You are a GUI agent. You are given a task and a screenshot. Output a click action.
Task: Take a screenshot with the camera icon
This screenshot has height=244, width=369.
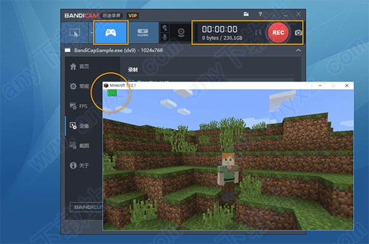click(298, 33)
